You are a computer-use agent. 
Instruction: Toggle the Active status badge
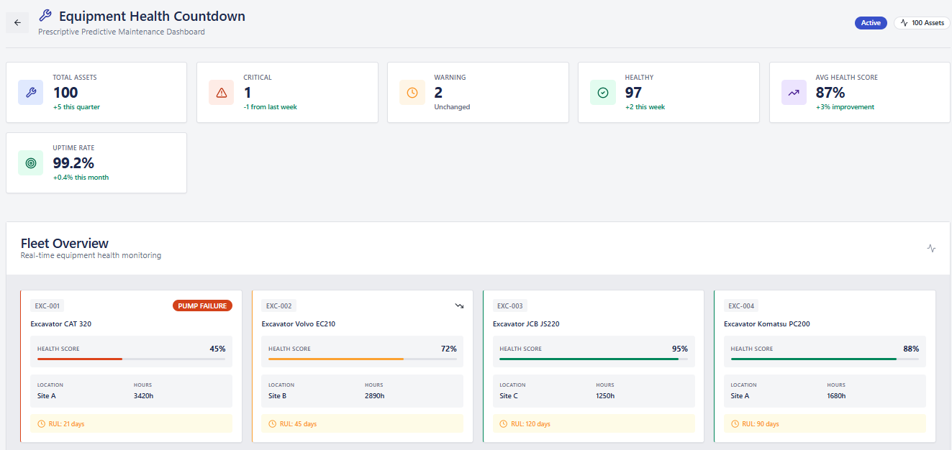[871, 22]
